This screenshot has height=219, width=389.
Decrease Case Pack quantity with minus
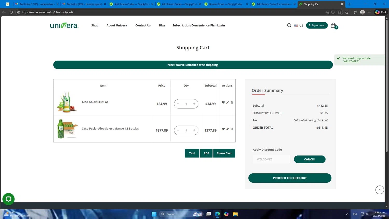tap(178, 130)
